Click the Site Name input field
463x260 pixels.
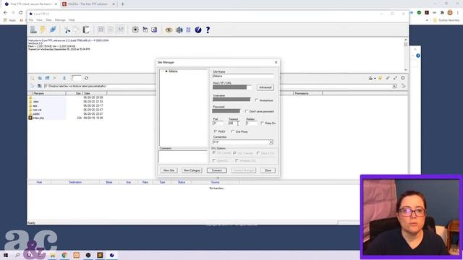pos(243,76)
